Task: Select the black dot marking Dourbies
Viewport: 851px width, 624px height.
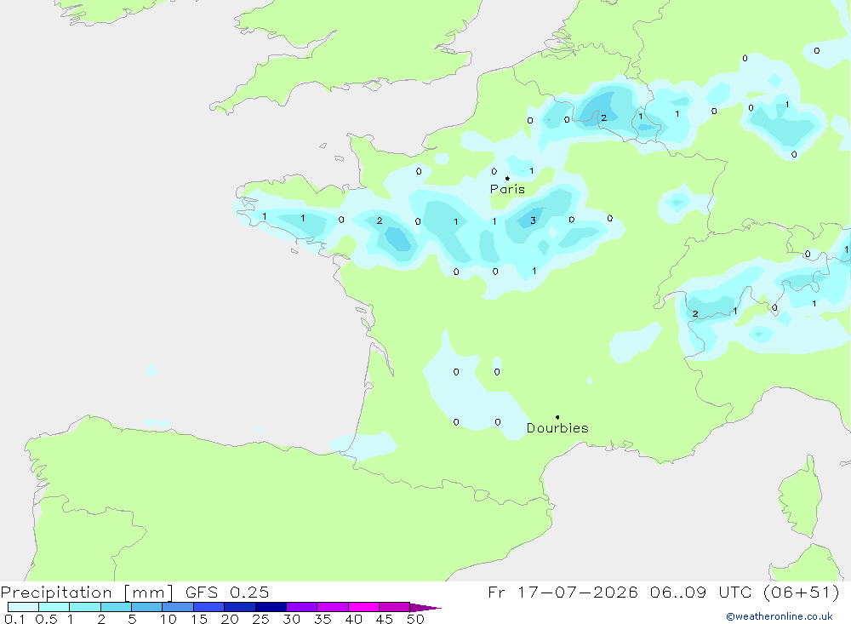Action: pyautogui.click(x=557, y=417)
